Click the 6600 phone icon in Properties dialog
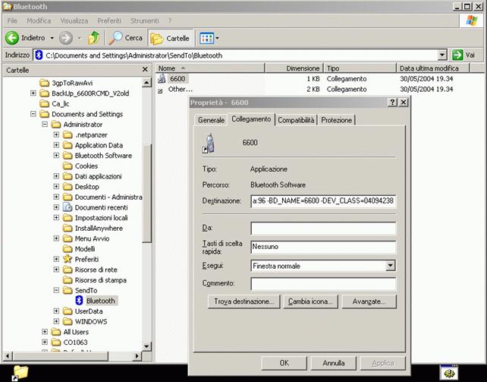This screenshot has width=487, height=382. coord(209,143)
